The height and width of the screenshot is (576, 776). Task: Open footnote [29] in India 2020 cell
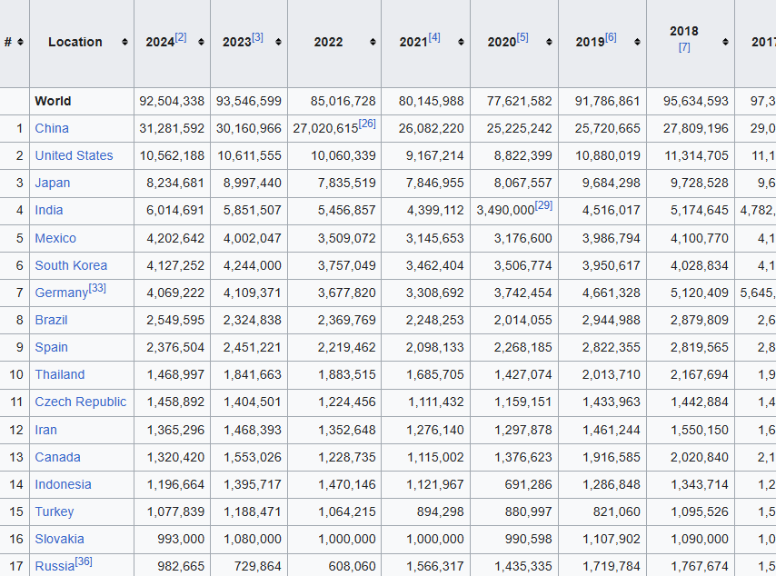[x=543, y=204]
